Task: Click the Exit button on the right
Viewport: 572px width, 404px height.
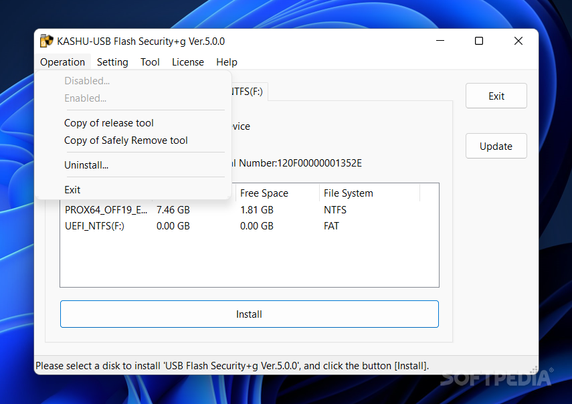Action: [496, 96]
